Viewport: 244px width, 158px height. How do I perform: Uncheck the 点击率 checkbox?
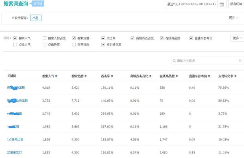tap(103, 38)
